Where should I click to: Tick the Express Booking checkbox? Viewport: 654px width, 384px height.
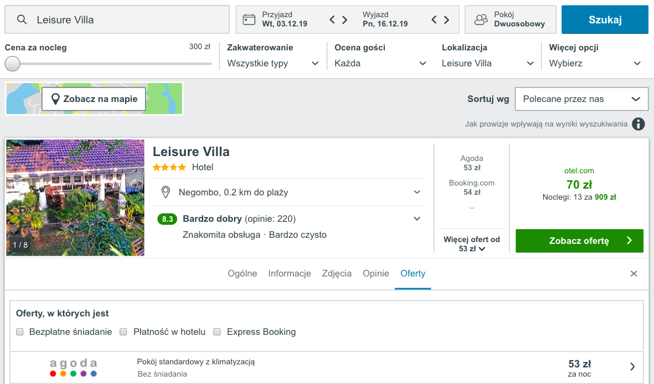(x=217, y=332)
